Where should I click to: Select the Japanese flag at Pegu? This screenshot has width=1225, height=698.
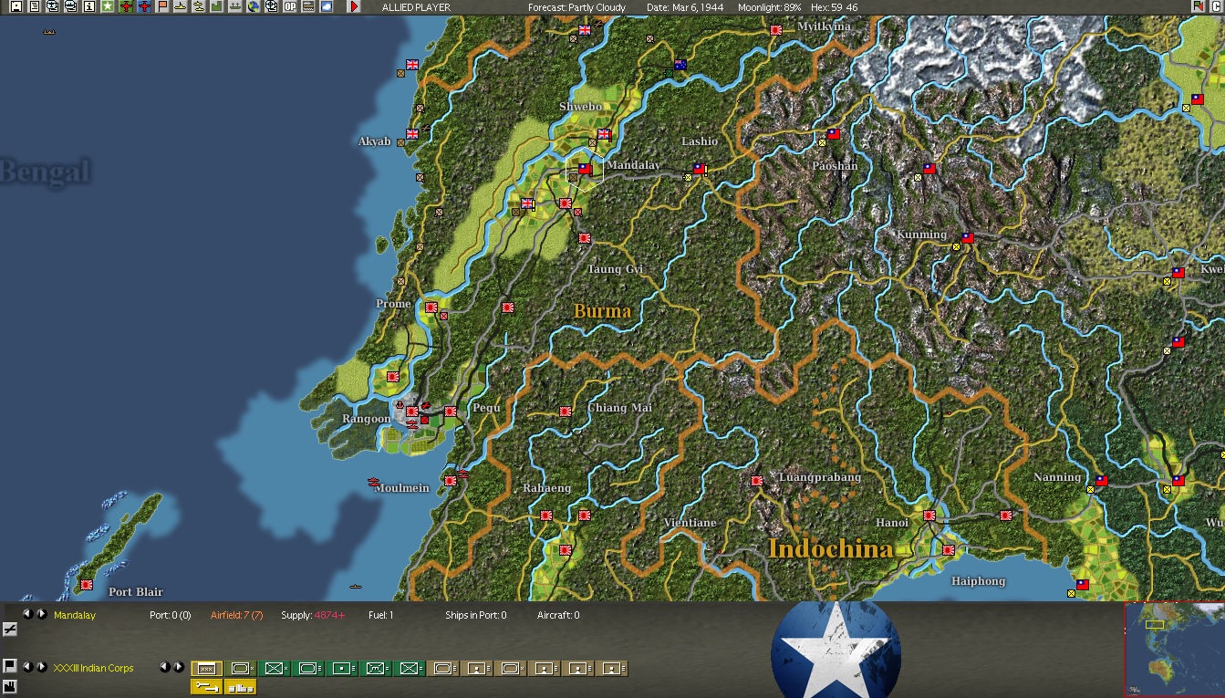coord(450,412)
